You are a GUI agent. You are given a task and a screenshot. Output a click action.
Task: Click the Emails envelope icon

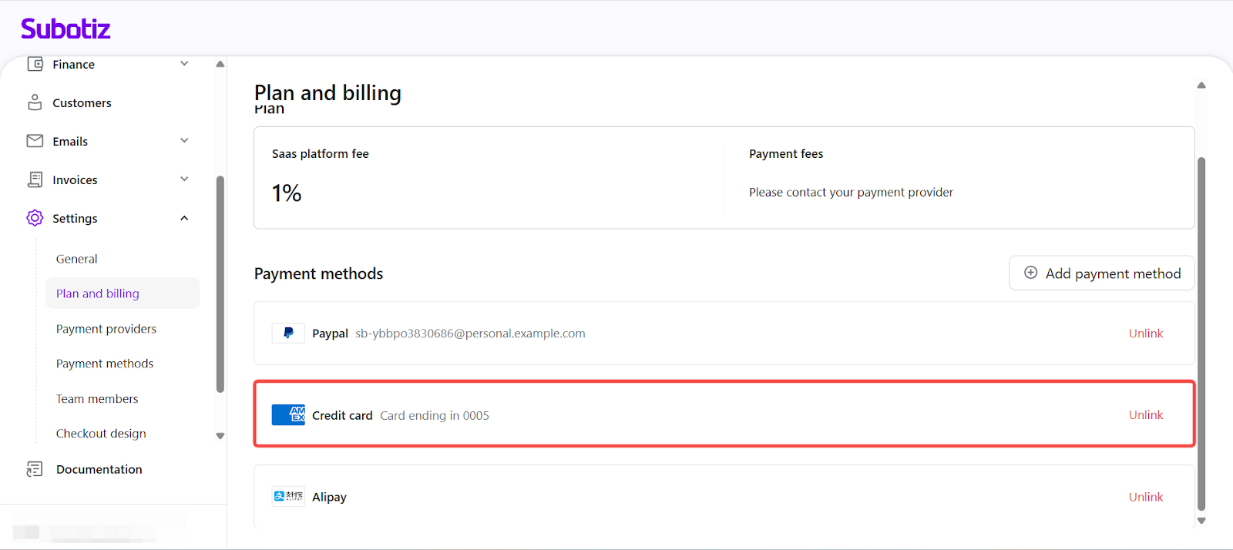pos(35,141)
